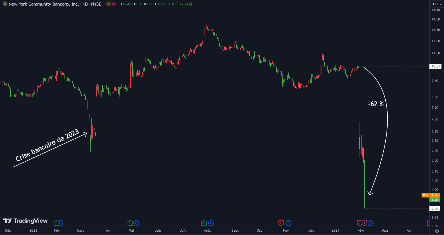Click the orange Pré pre-market price label
The image size is (444, 235).
pos(425,195)
